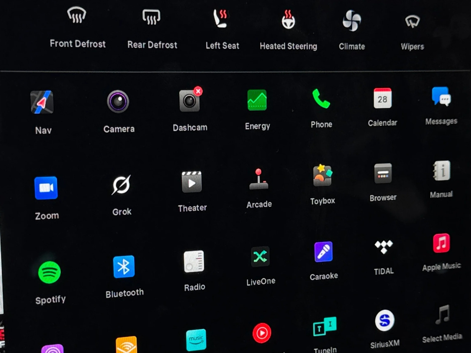The height and width of the screenshot is (353, 471).
Task: Launch the Grok assistant icon
Action: [x=121, y=185]
